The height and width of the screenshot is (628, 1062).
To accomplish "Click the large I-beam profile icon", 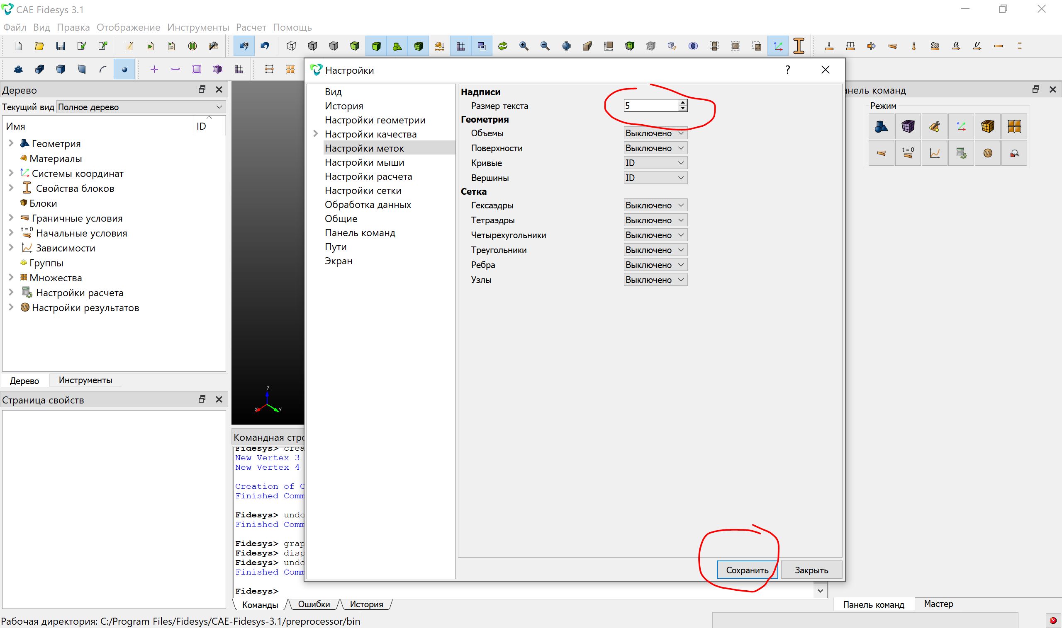I will click(799, 46).
